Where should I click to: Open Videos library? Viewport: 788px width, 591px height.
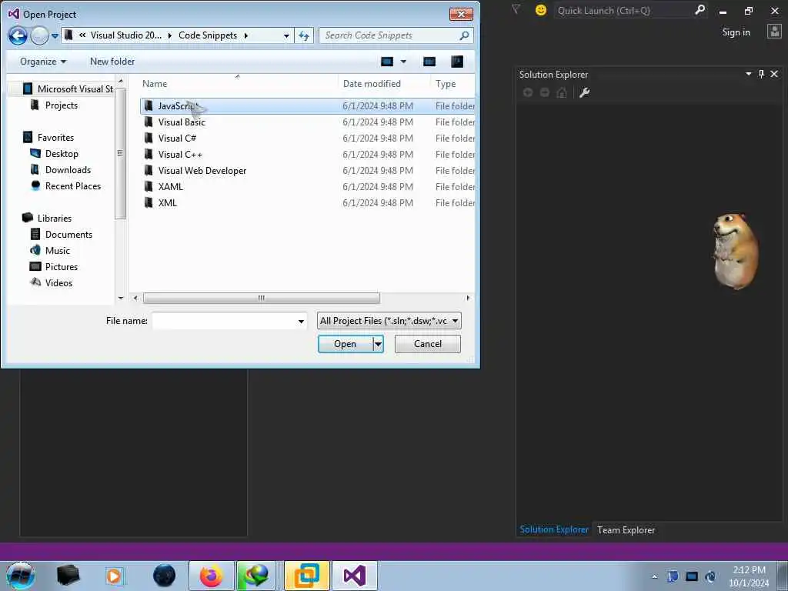[52, 282]
